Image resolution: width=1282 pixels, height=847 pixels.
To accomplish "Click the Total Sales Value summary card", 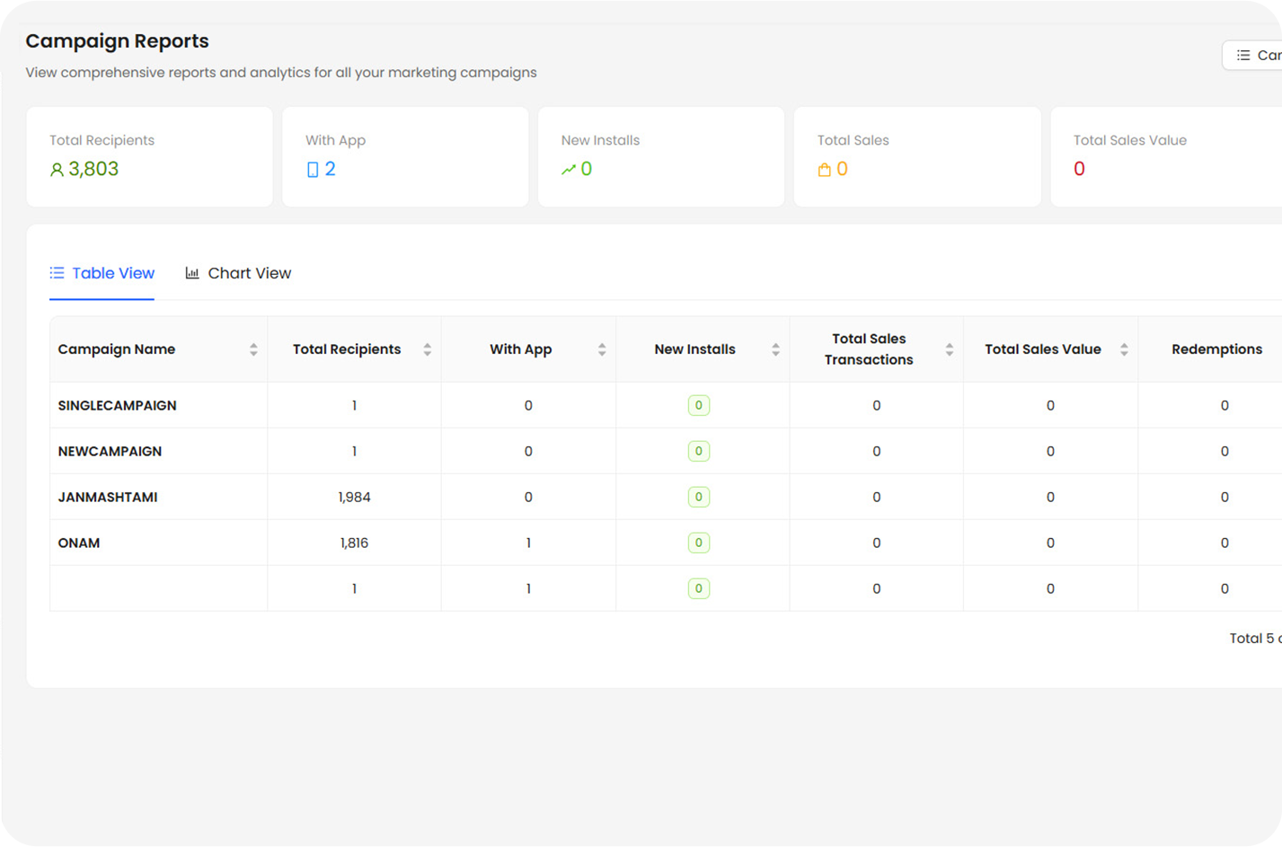I will [1165, 156].
